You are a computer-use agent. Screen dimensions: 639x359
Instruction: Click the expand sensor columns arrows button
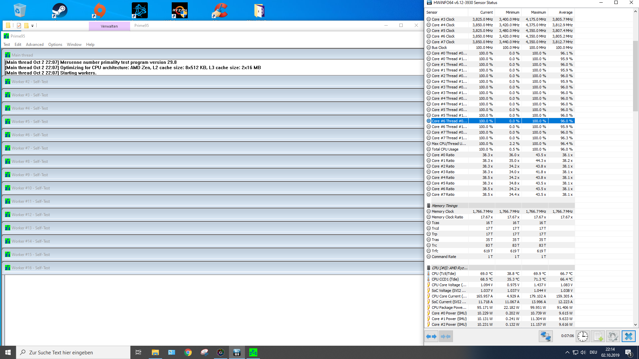(431, 336)
